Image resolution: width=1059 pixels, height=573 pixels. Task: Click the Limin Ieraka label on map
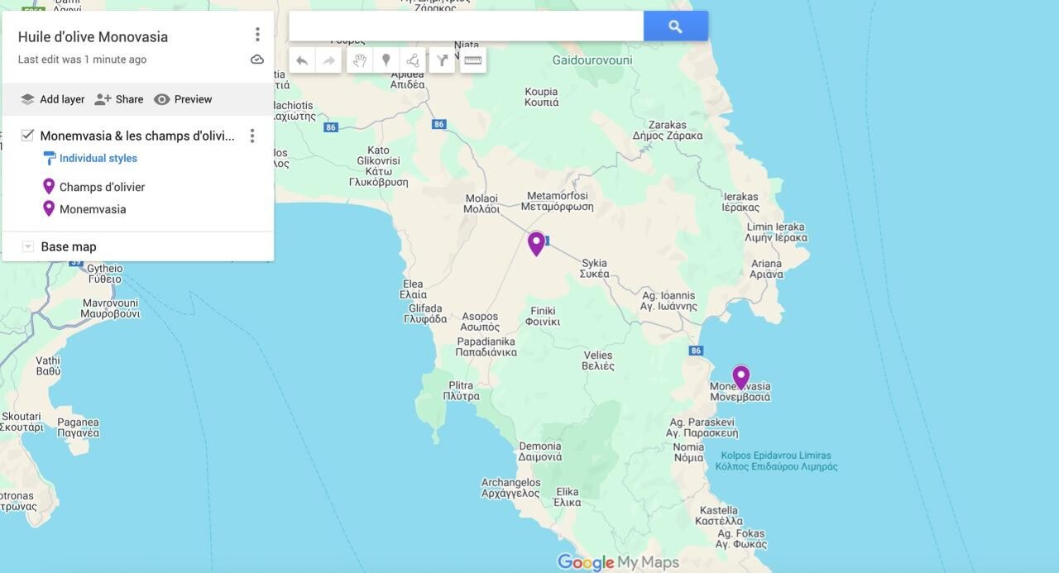coord(776,232)
